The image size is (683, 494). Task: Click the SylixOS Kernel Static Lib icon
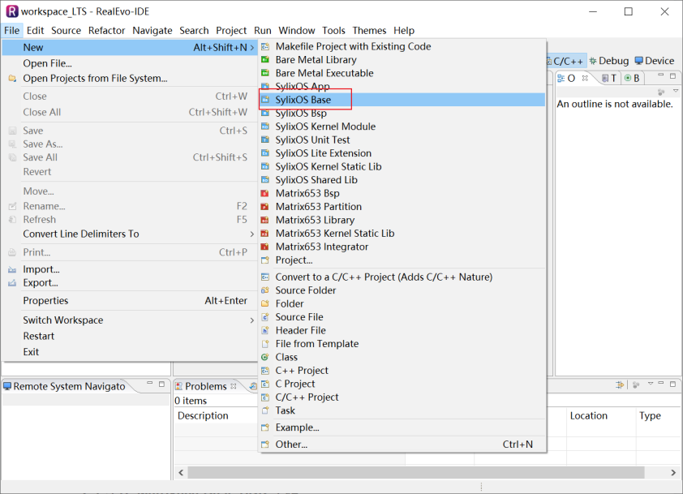(264, 167)
